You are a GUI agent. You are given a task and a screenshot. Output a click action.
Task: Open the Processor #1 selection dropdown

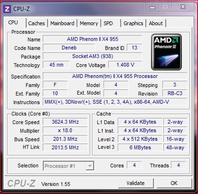pos(68,166)
